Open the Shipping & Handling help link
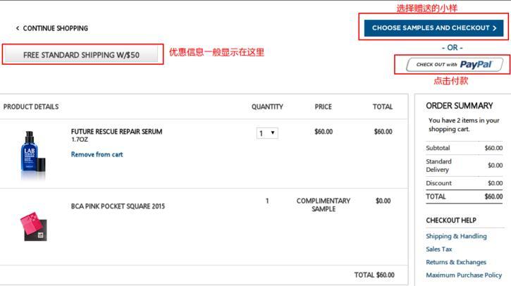The height and width of the screenshot is (286, 511). point(456,236)
